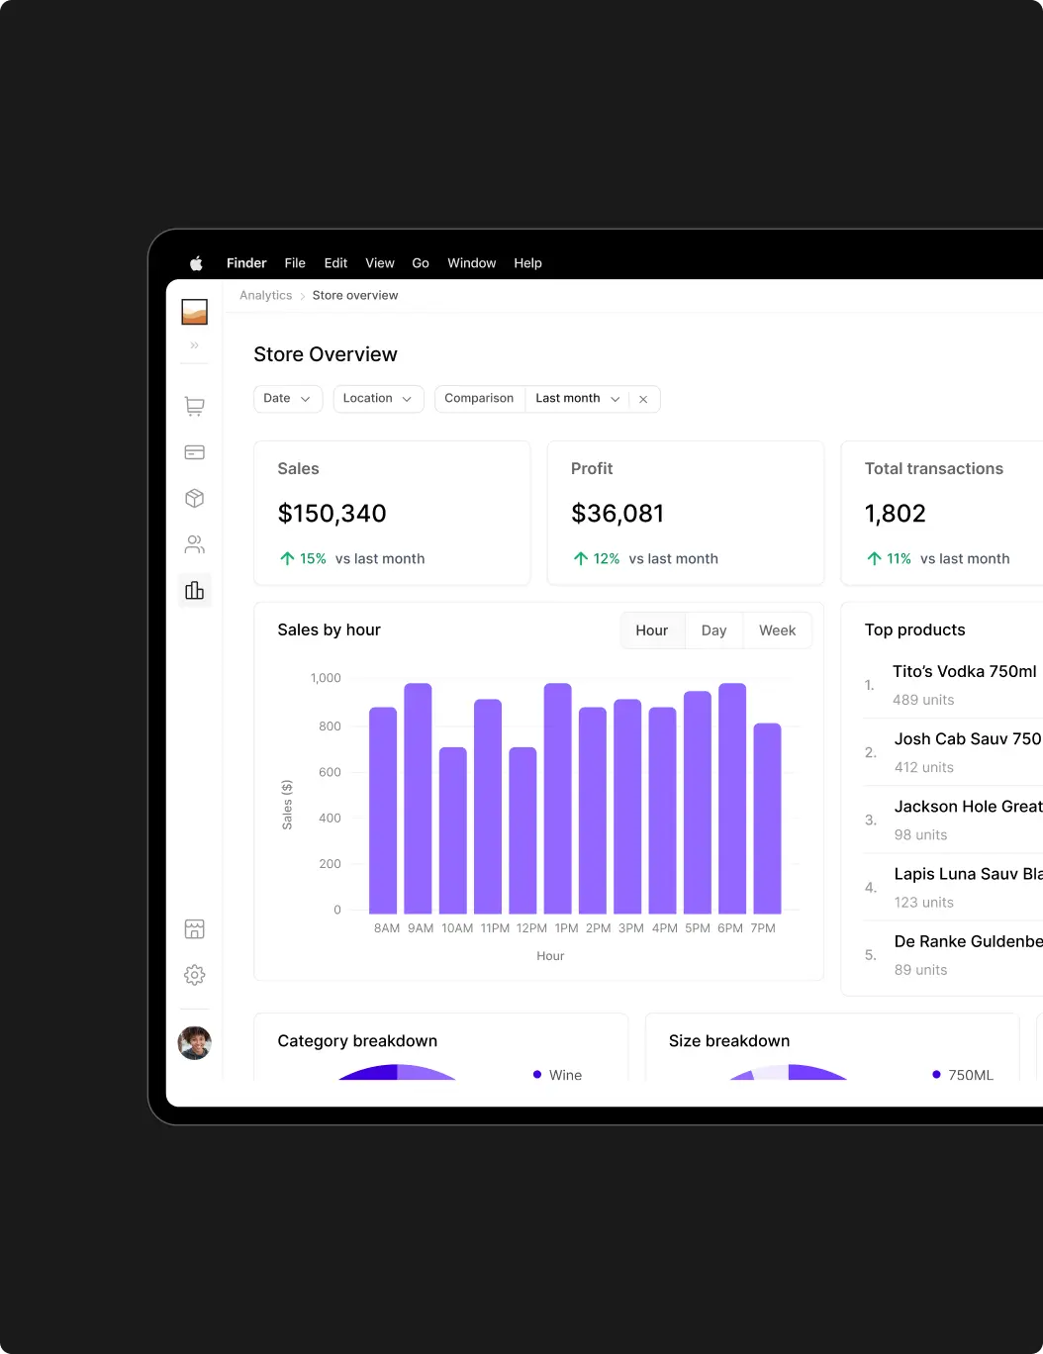Click the Apple logo menu

pos(196,263)
